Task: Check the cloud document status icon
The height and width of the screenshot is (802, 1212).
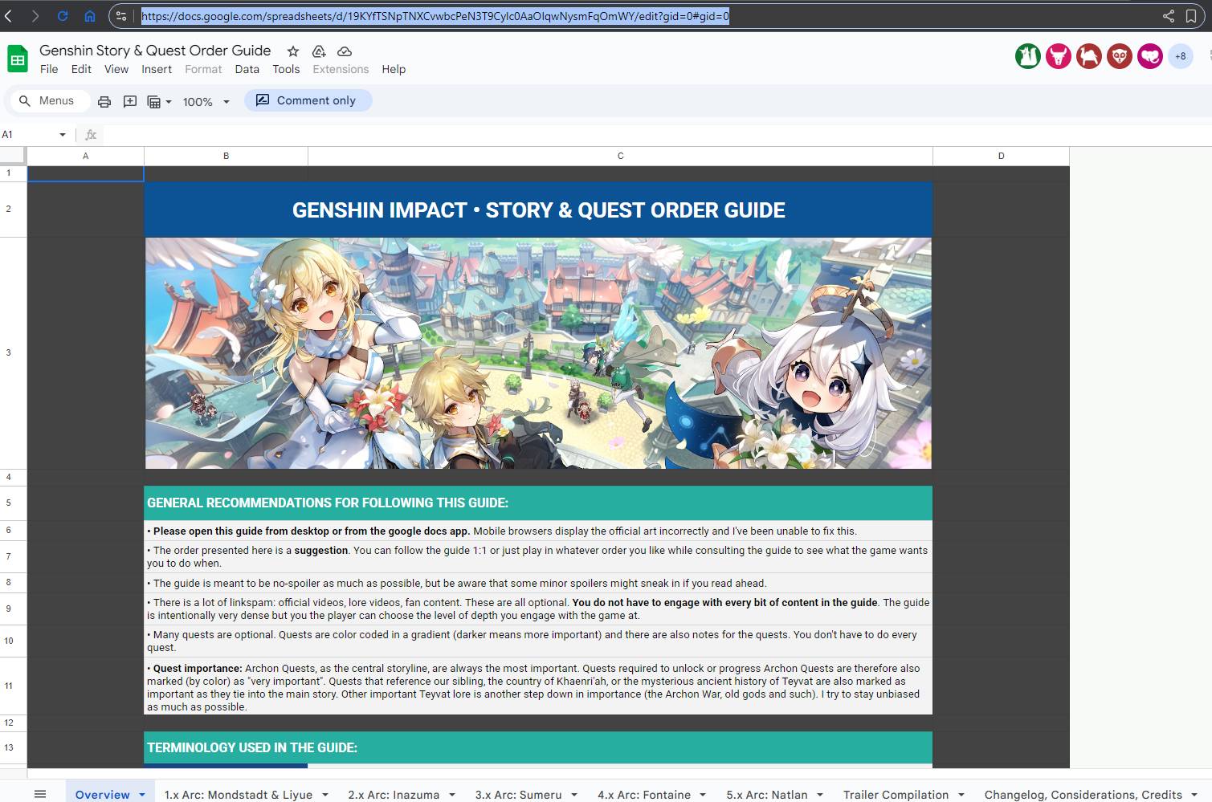Action: click(345, 51)
